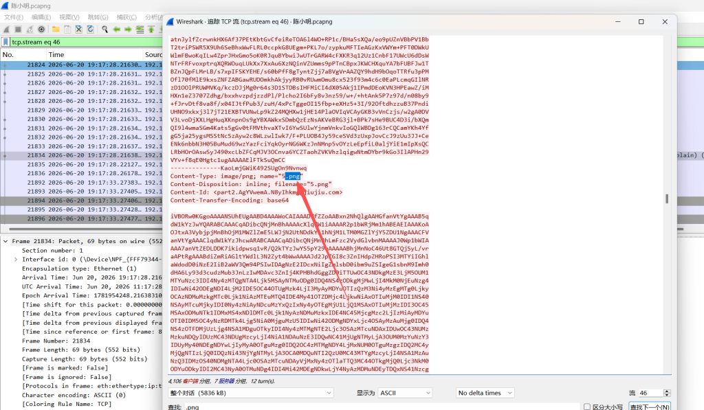Expand the Frame 21834 tree node
This screenshot has height=410, width=704.
(5, 241)
